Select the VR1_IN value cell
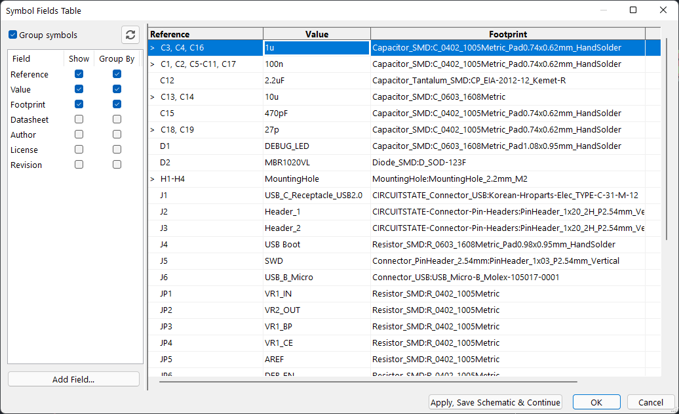Screen dimensions: 679x414 (317, 294)
